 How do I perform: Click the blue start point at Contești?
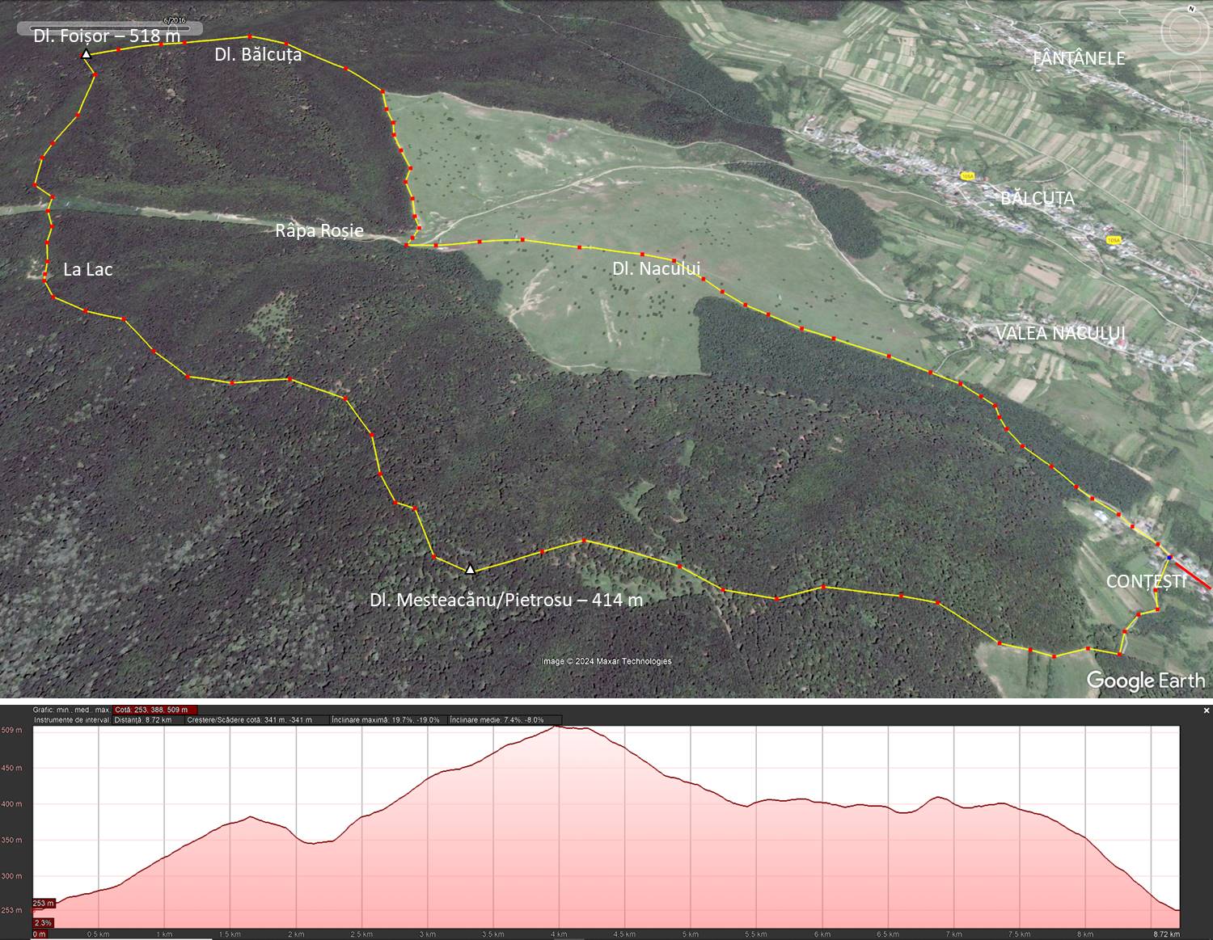(1169, 557)
